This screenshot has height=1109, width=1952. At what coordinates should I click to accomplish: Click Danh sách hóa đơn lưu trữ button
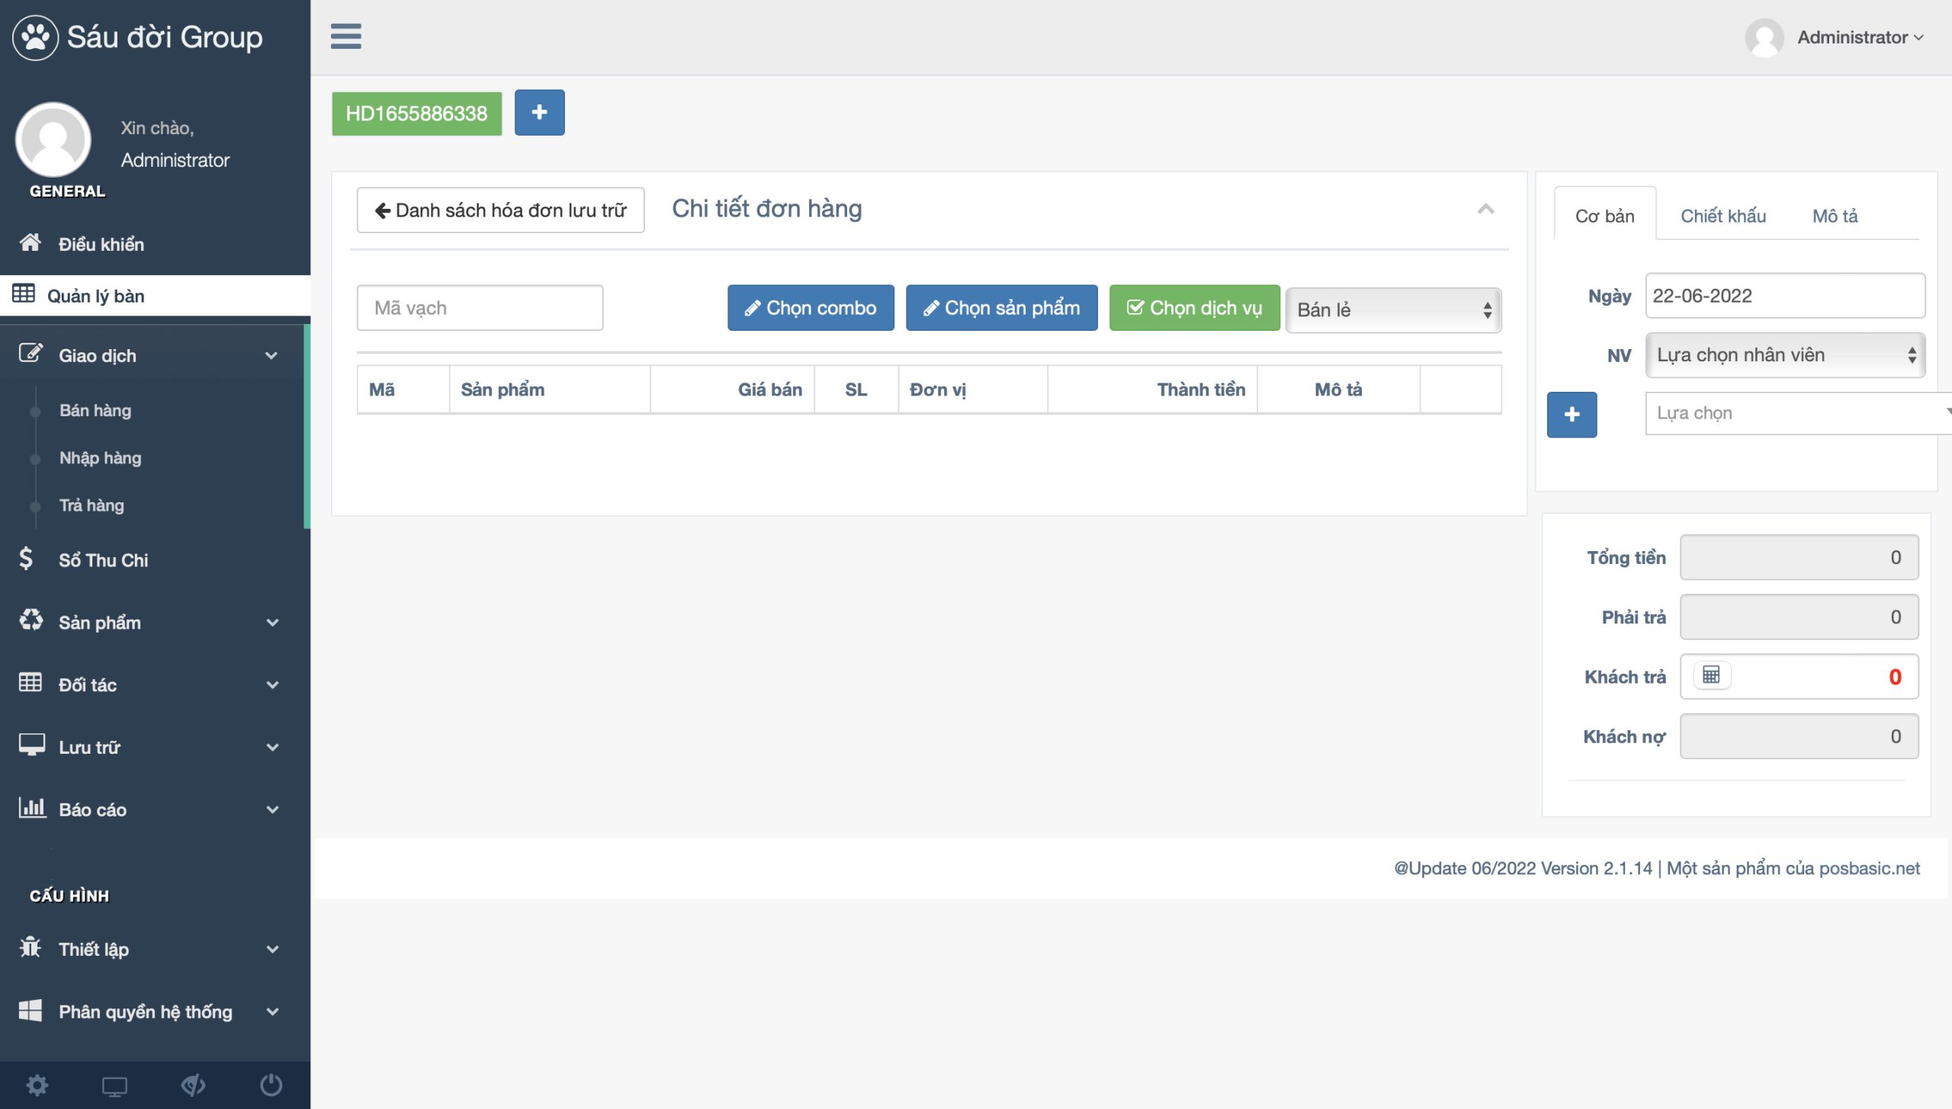coord(500,210)
